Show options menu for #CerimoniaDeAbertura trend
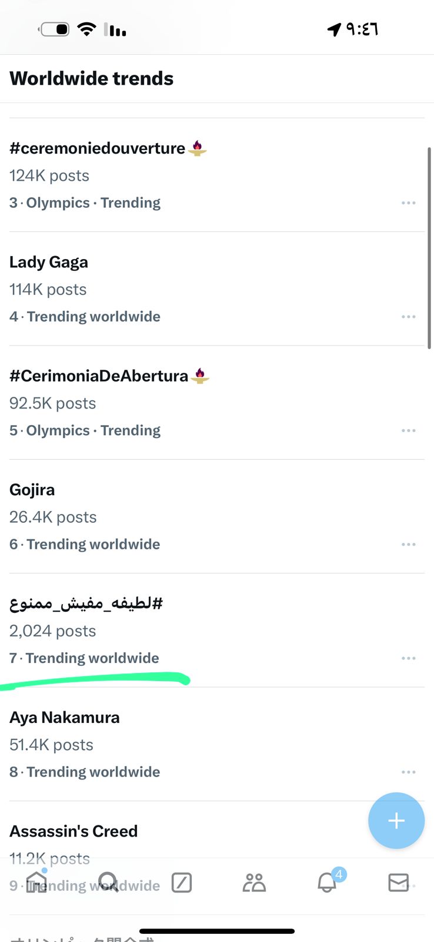 pyautogui.click(x=408, y=430)
